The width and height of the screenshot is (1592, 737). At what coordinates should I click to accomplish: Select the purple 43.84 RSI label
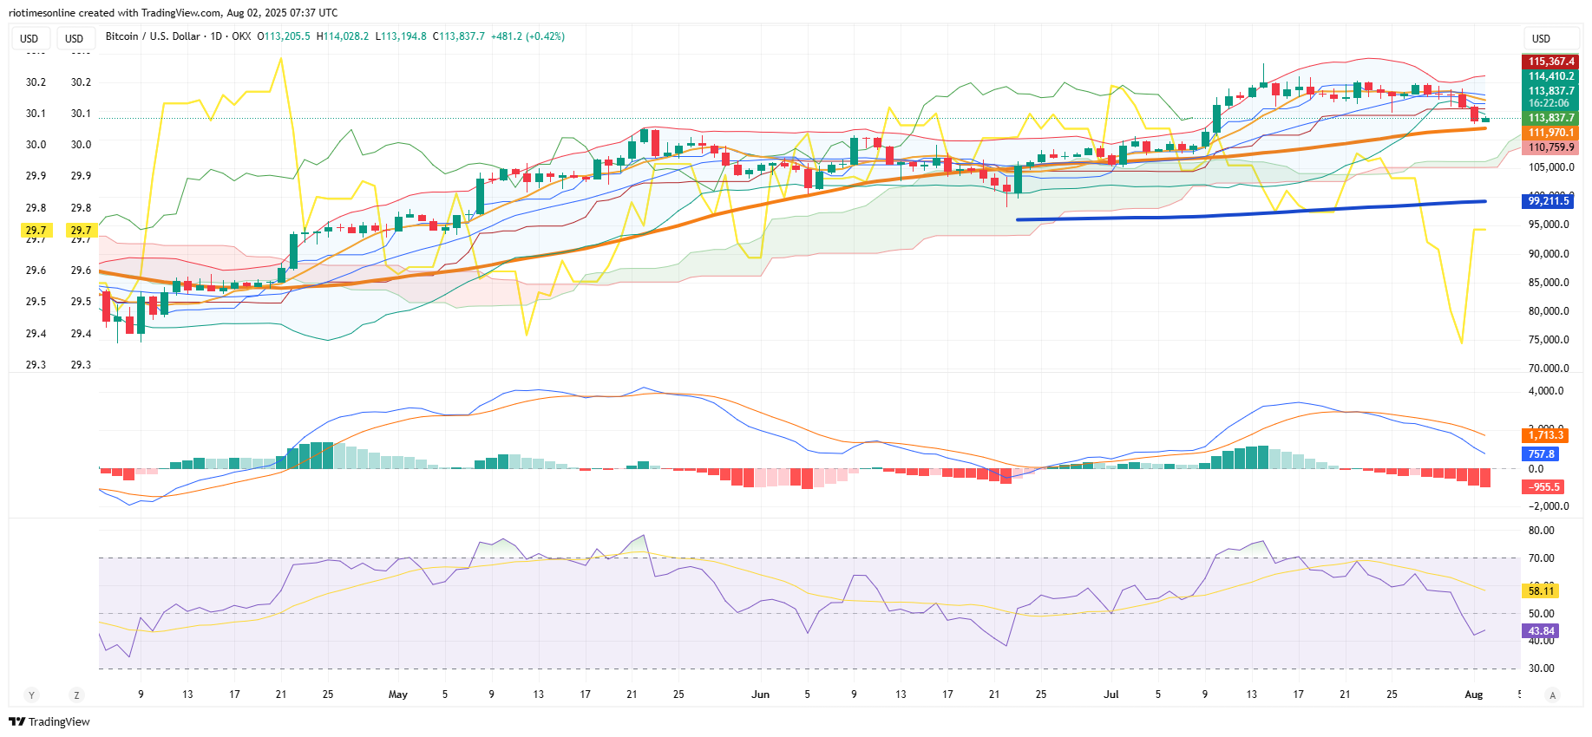[1541, 631]
